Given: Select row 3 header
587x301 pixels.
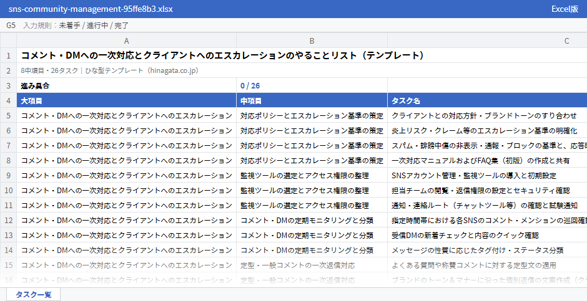Looking at the screenshot, I should (x=8, y=85).
